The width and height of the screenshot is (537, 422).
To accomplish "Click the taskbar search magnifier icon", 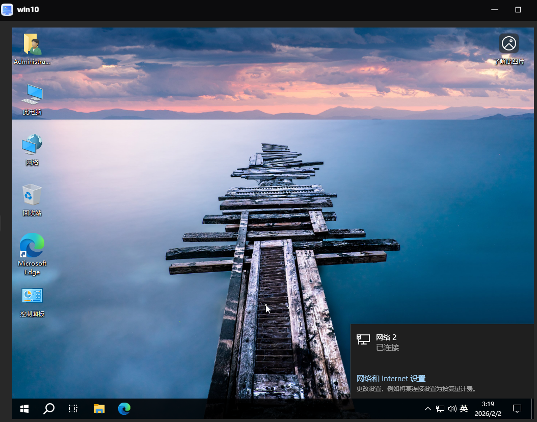I will tap(49, 408).
